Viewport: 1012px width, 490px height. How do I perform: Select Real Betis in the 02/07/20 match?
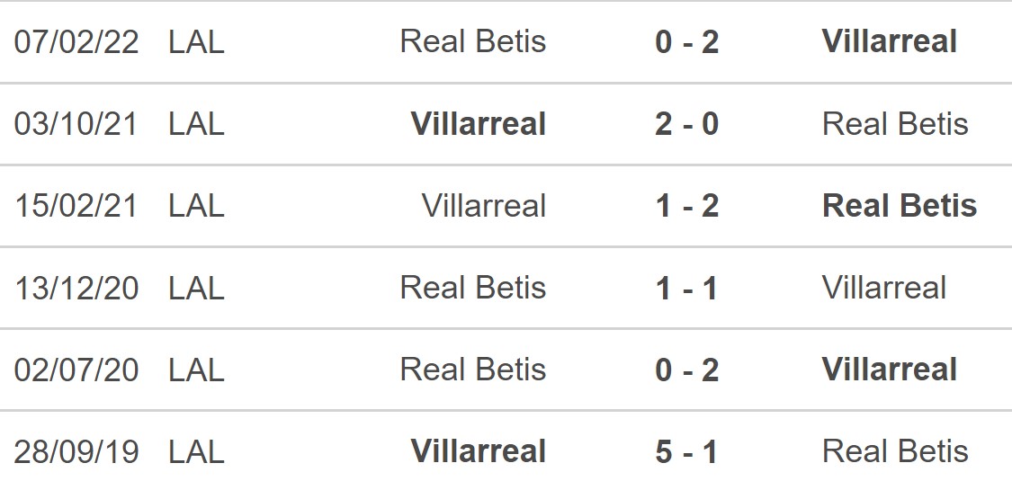(472, 370)
